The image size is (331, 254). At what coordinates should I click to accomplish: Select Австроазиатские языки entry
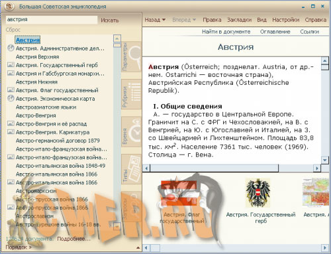point(46,107)
